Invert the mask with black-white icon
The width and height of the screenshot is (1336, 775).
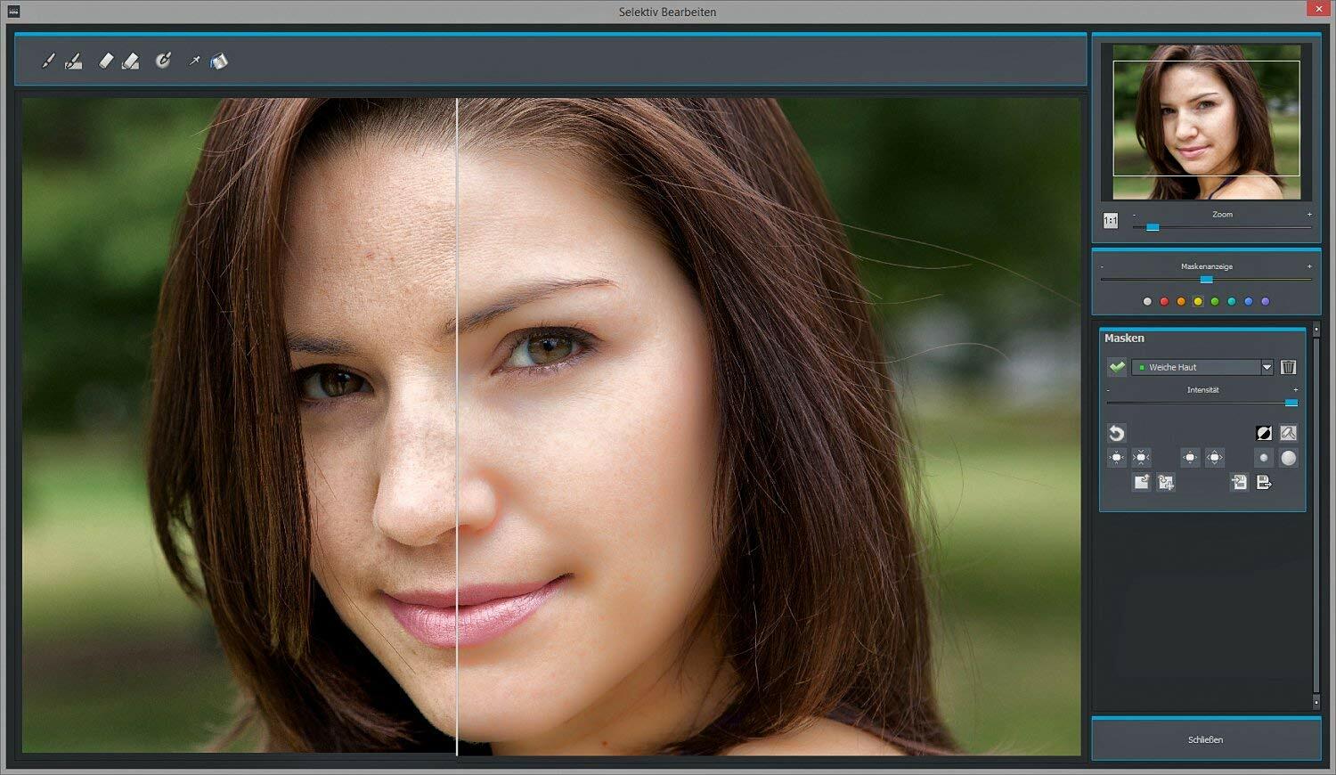[x=1264, y=433]
